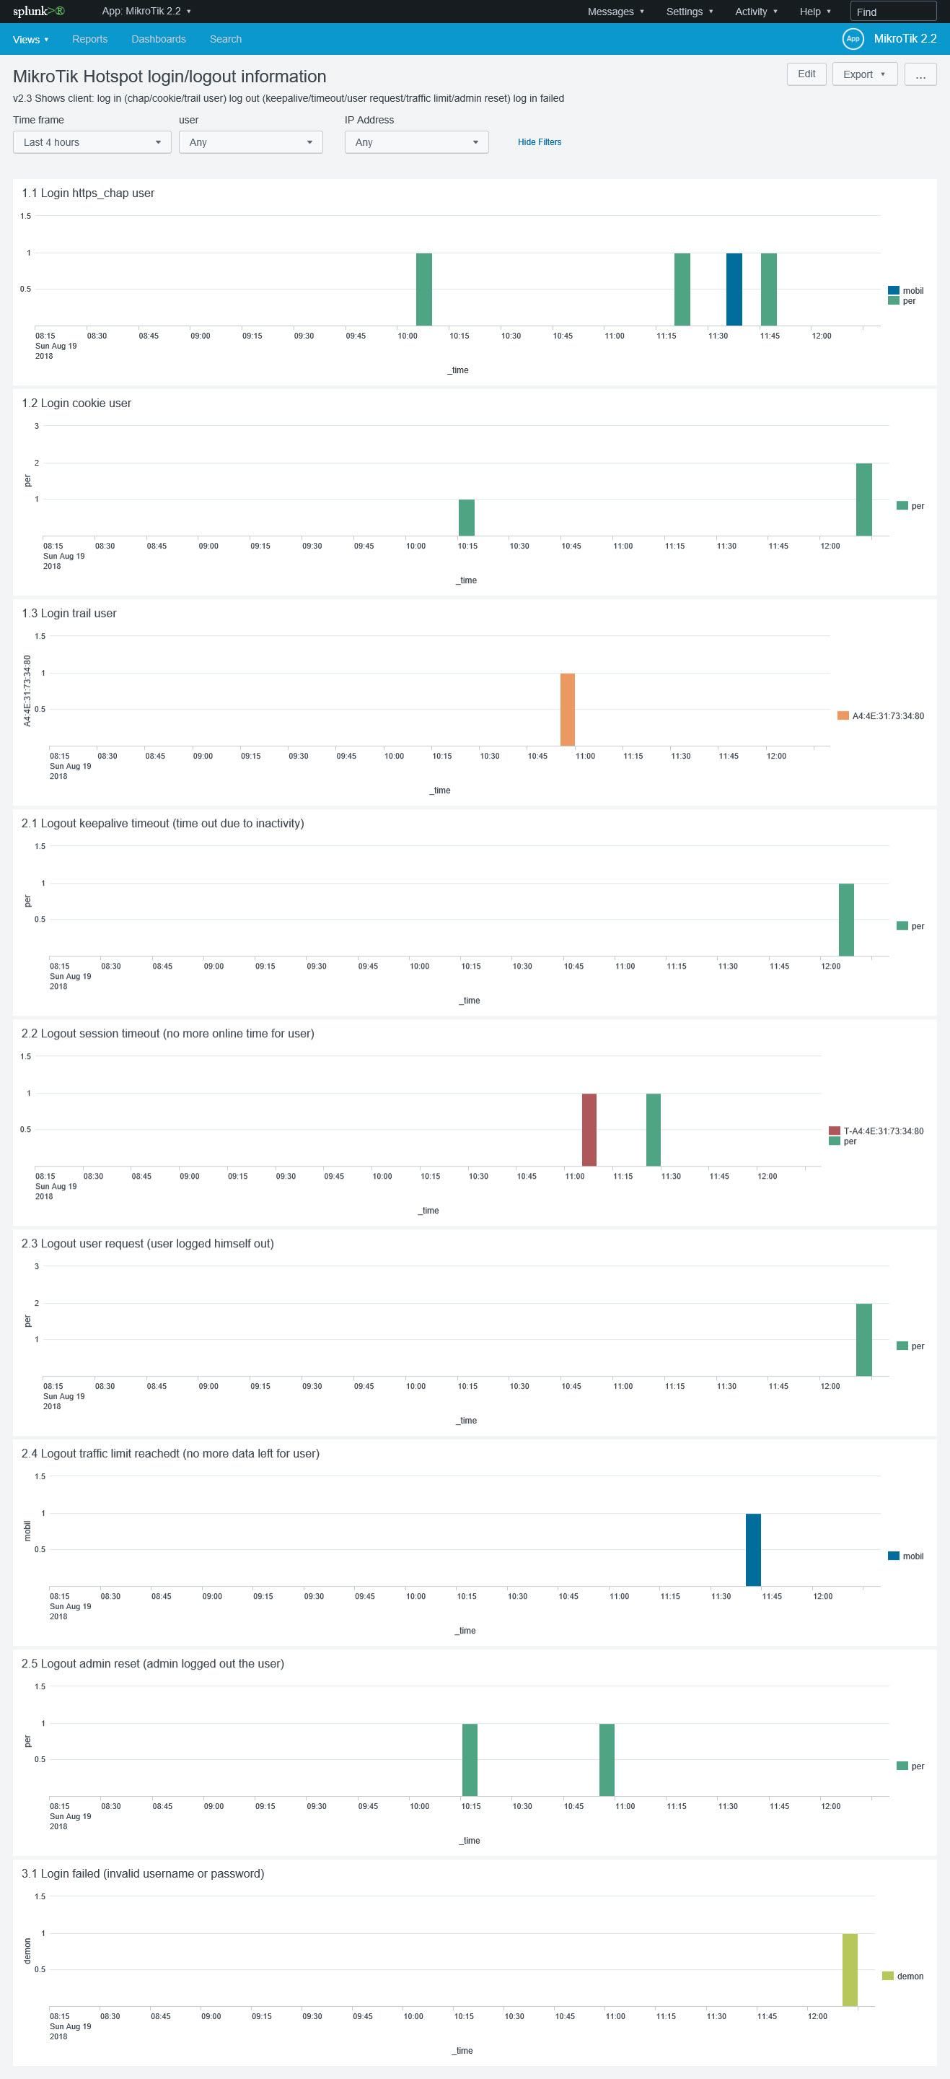Click the Find input field

coord(893,12)
